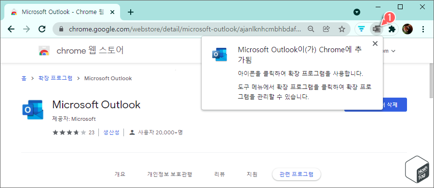434x188 pixels.
Task: Click the lock icon in address bar
Action: point(61,29)
